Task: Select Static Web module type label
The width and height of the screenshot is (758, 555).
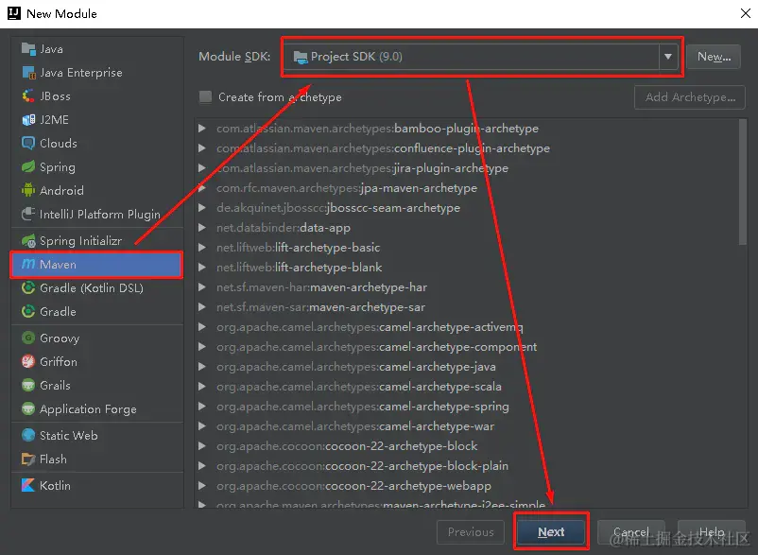Action: click(69, 436)
